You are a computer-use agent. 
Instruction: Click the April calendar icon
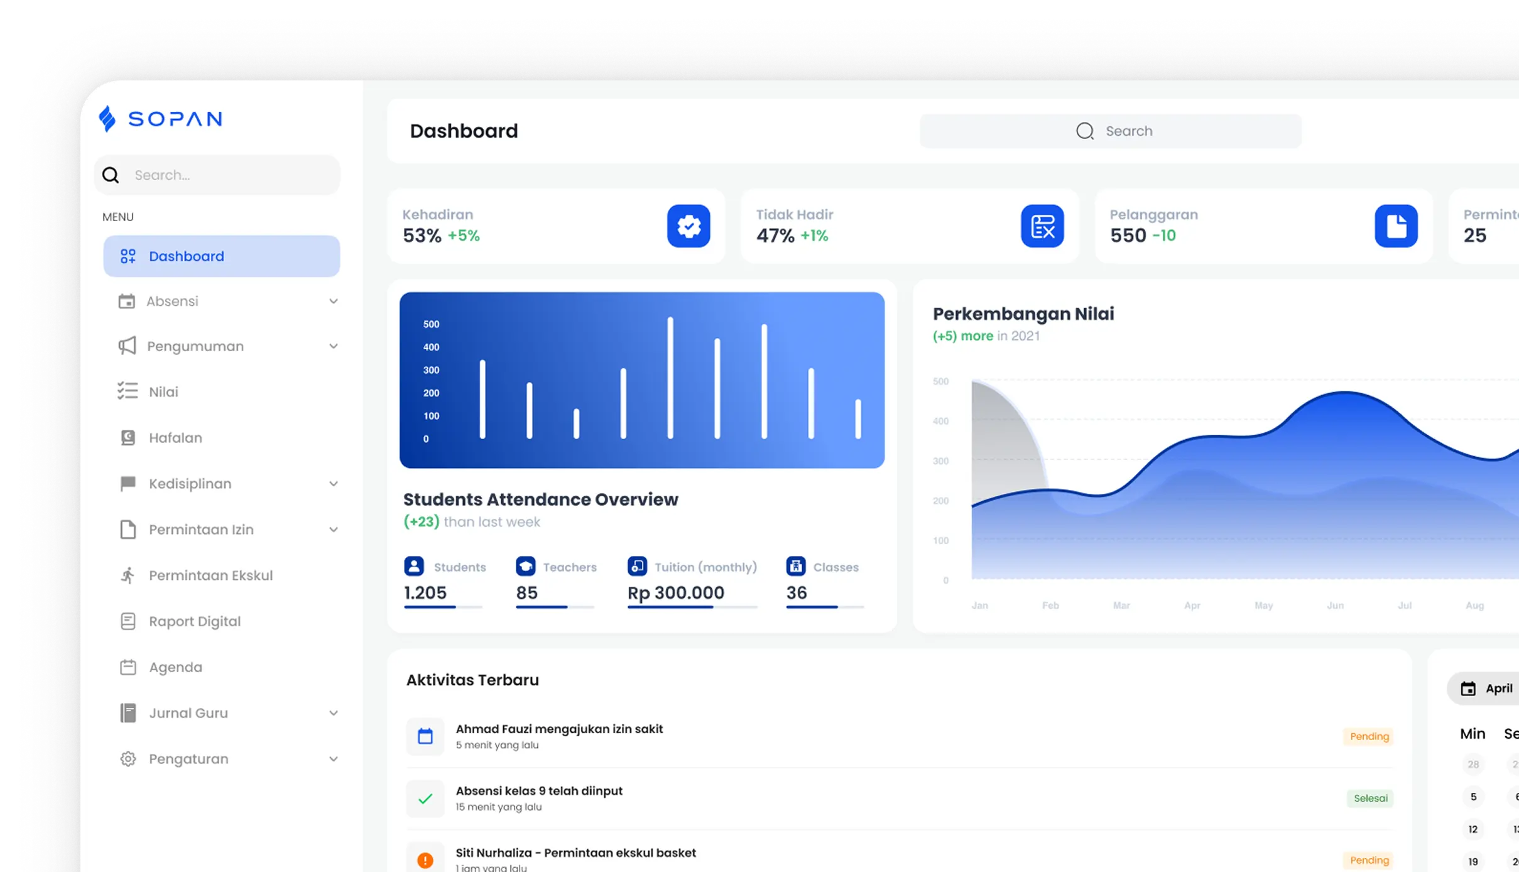(x=1468, y=689)
